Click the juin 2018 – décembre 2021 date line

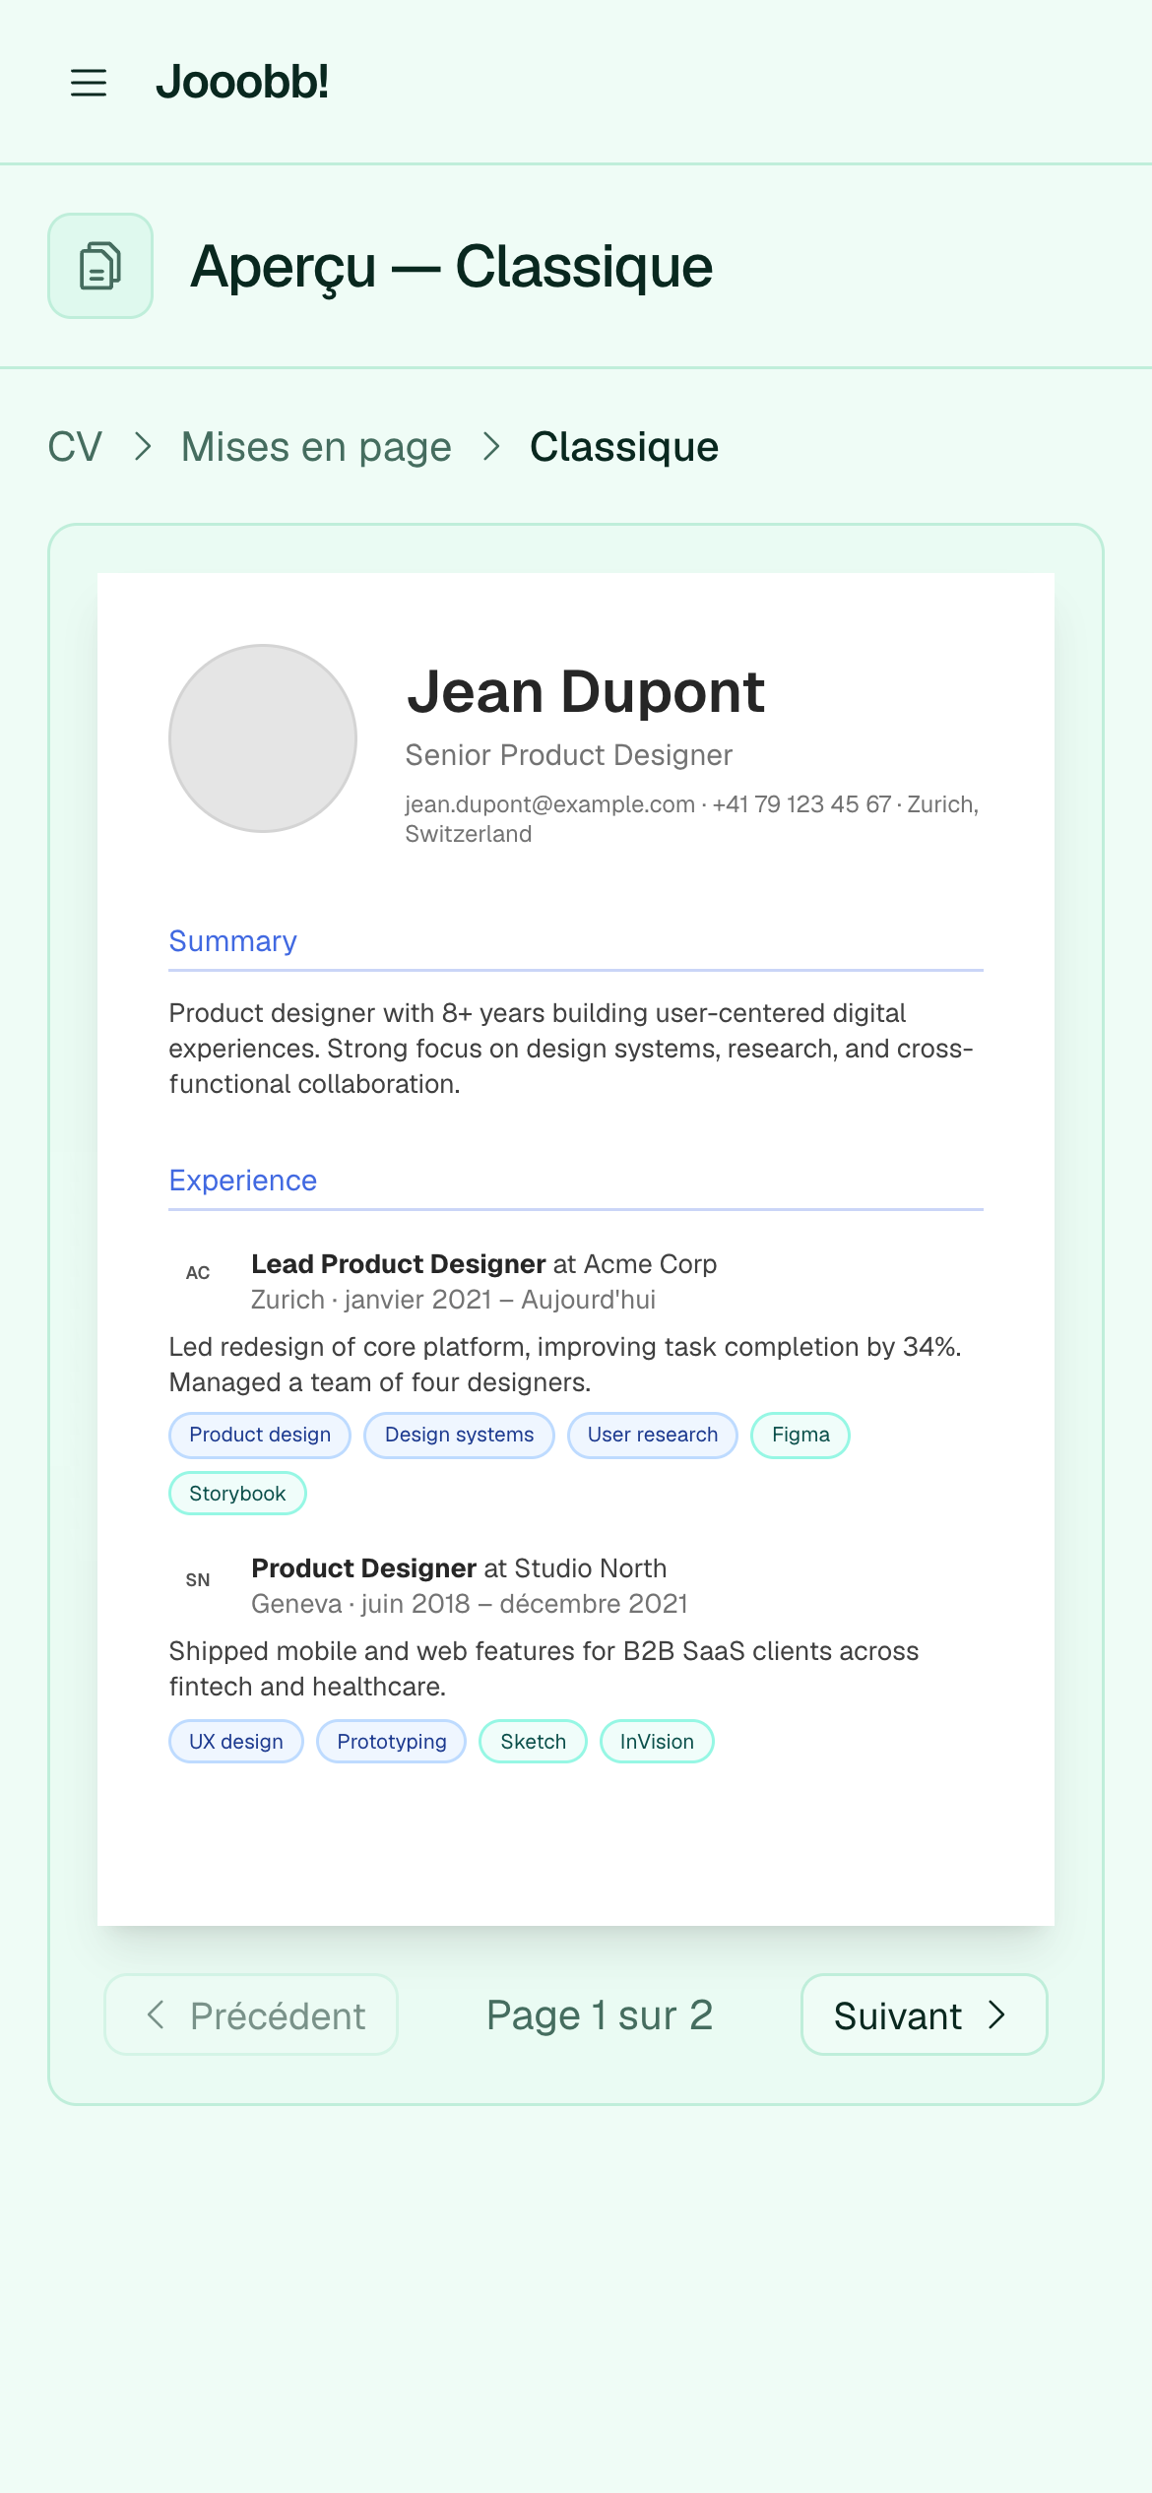(x=470, y=1604)
